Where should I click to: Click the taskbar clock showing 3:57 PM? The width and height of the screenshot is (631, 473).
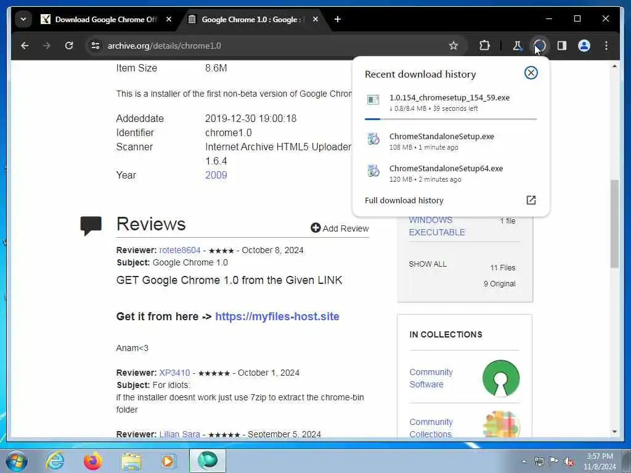click(600, 461)
